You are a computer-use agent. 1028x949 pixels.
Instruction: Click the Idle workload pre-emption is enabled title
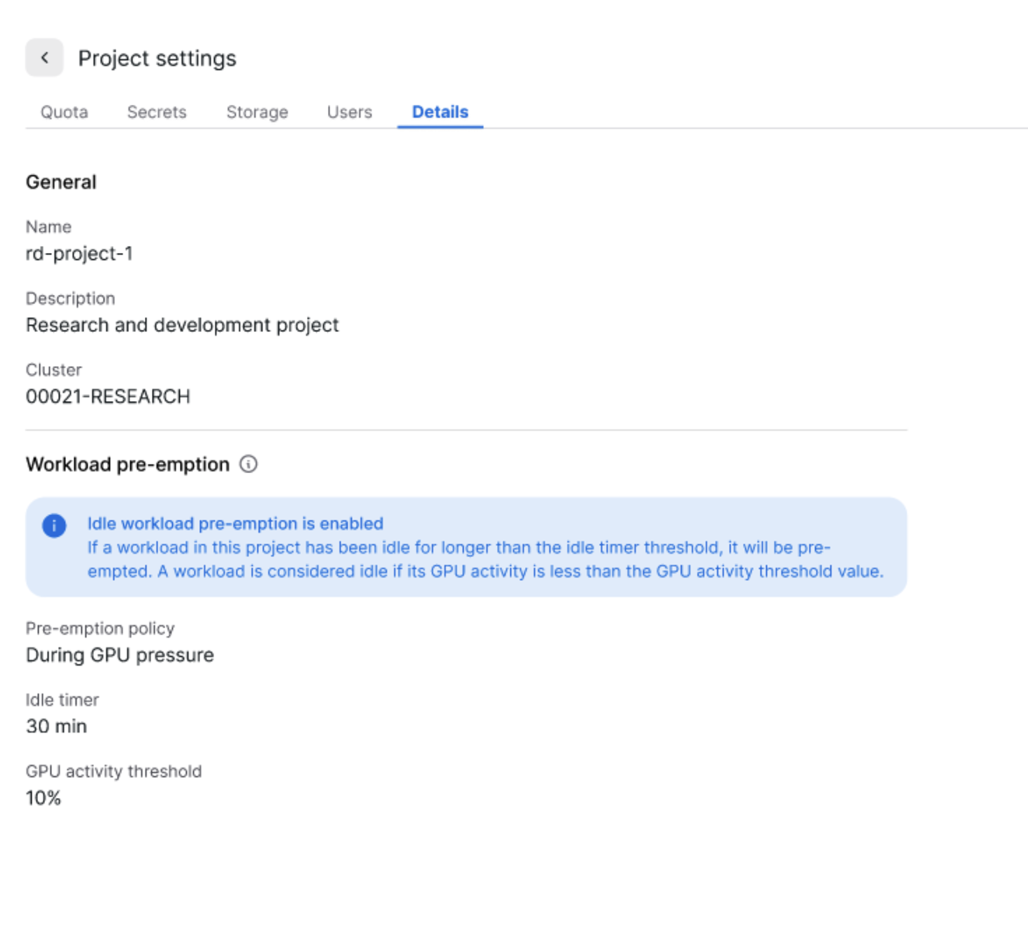pos(235,523)
